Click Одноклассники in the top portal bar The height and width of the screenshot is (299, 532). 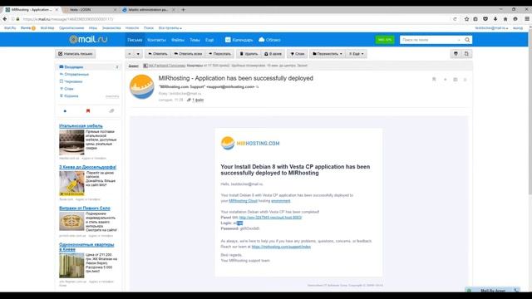pyautogui.click(x=71, y=28)
